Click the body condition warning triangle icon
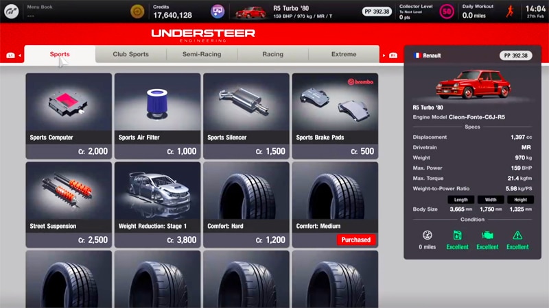 517,235
